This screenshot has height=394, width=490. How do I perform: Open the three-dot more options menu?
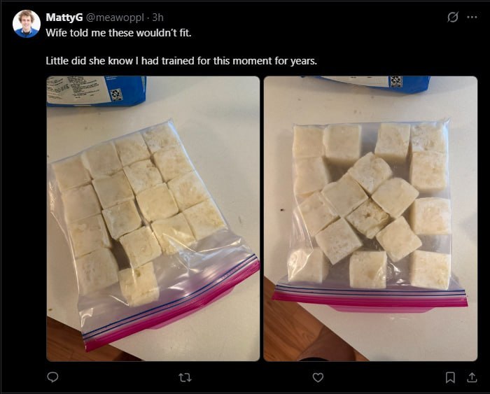(x=472, y=17)
